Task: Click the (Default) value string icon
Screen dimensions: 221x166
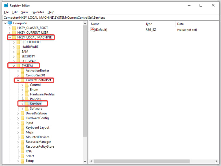Action: 92,29
